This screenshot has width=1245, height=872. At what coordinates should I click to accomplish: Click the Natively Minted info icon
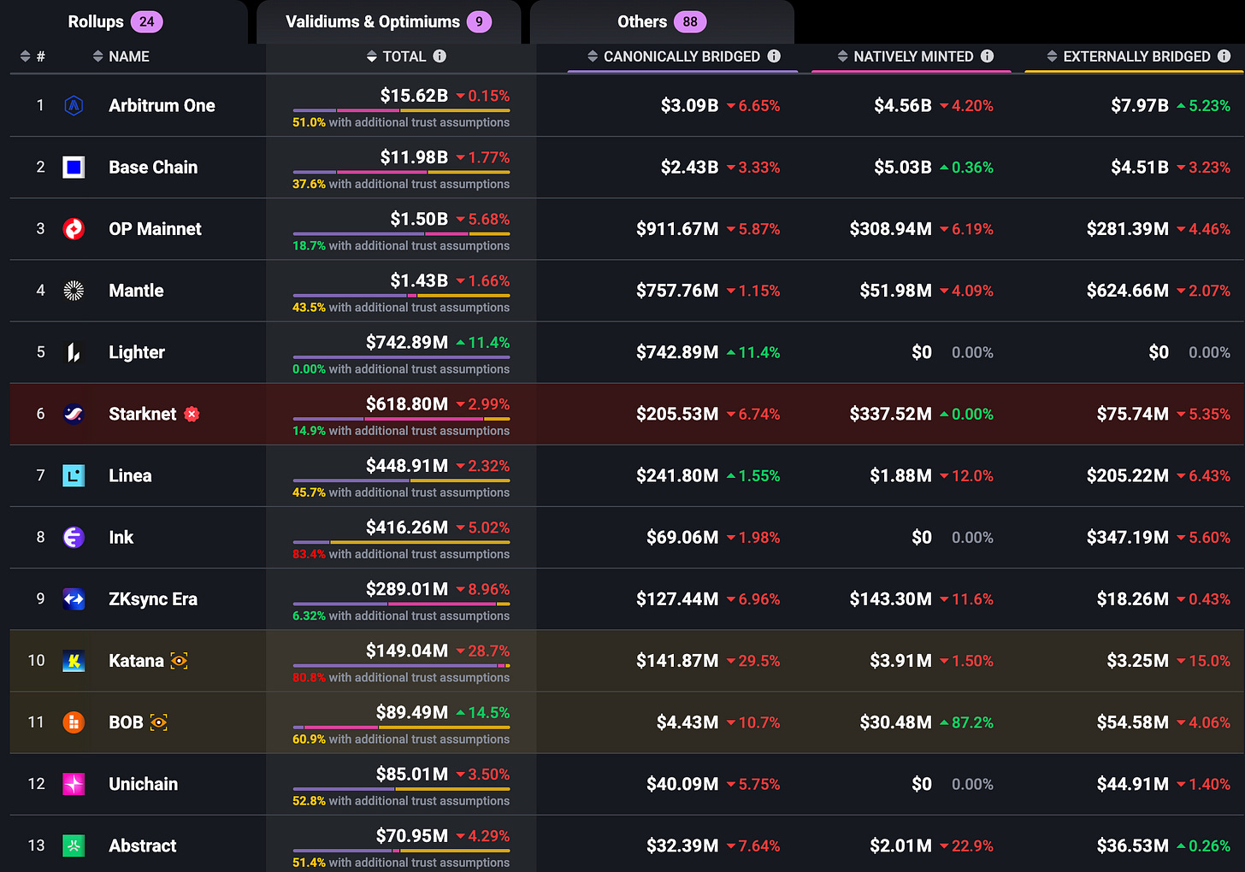tap(987, 56)
